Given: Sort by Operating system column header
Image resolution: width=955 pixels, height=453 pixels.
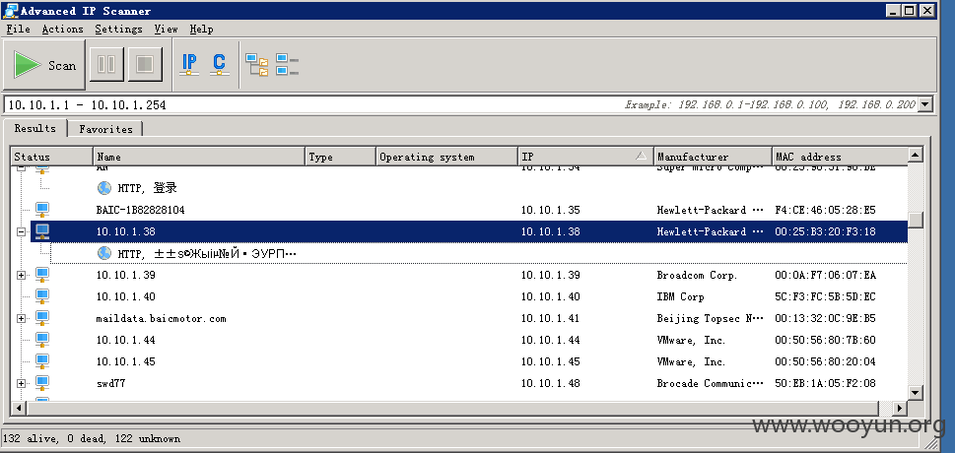Looking at the screenshot, I should 447,157.
